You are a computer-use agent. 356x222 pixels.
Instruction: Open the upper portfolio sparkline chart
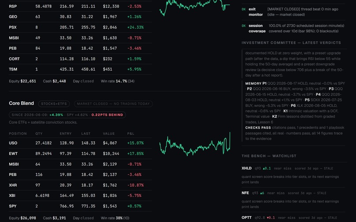(x=195, y=8)
